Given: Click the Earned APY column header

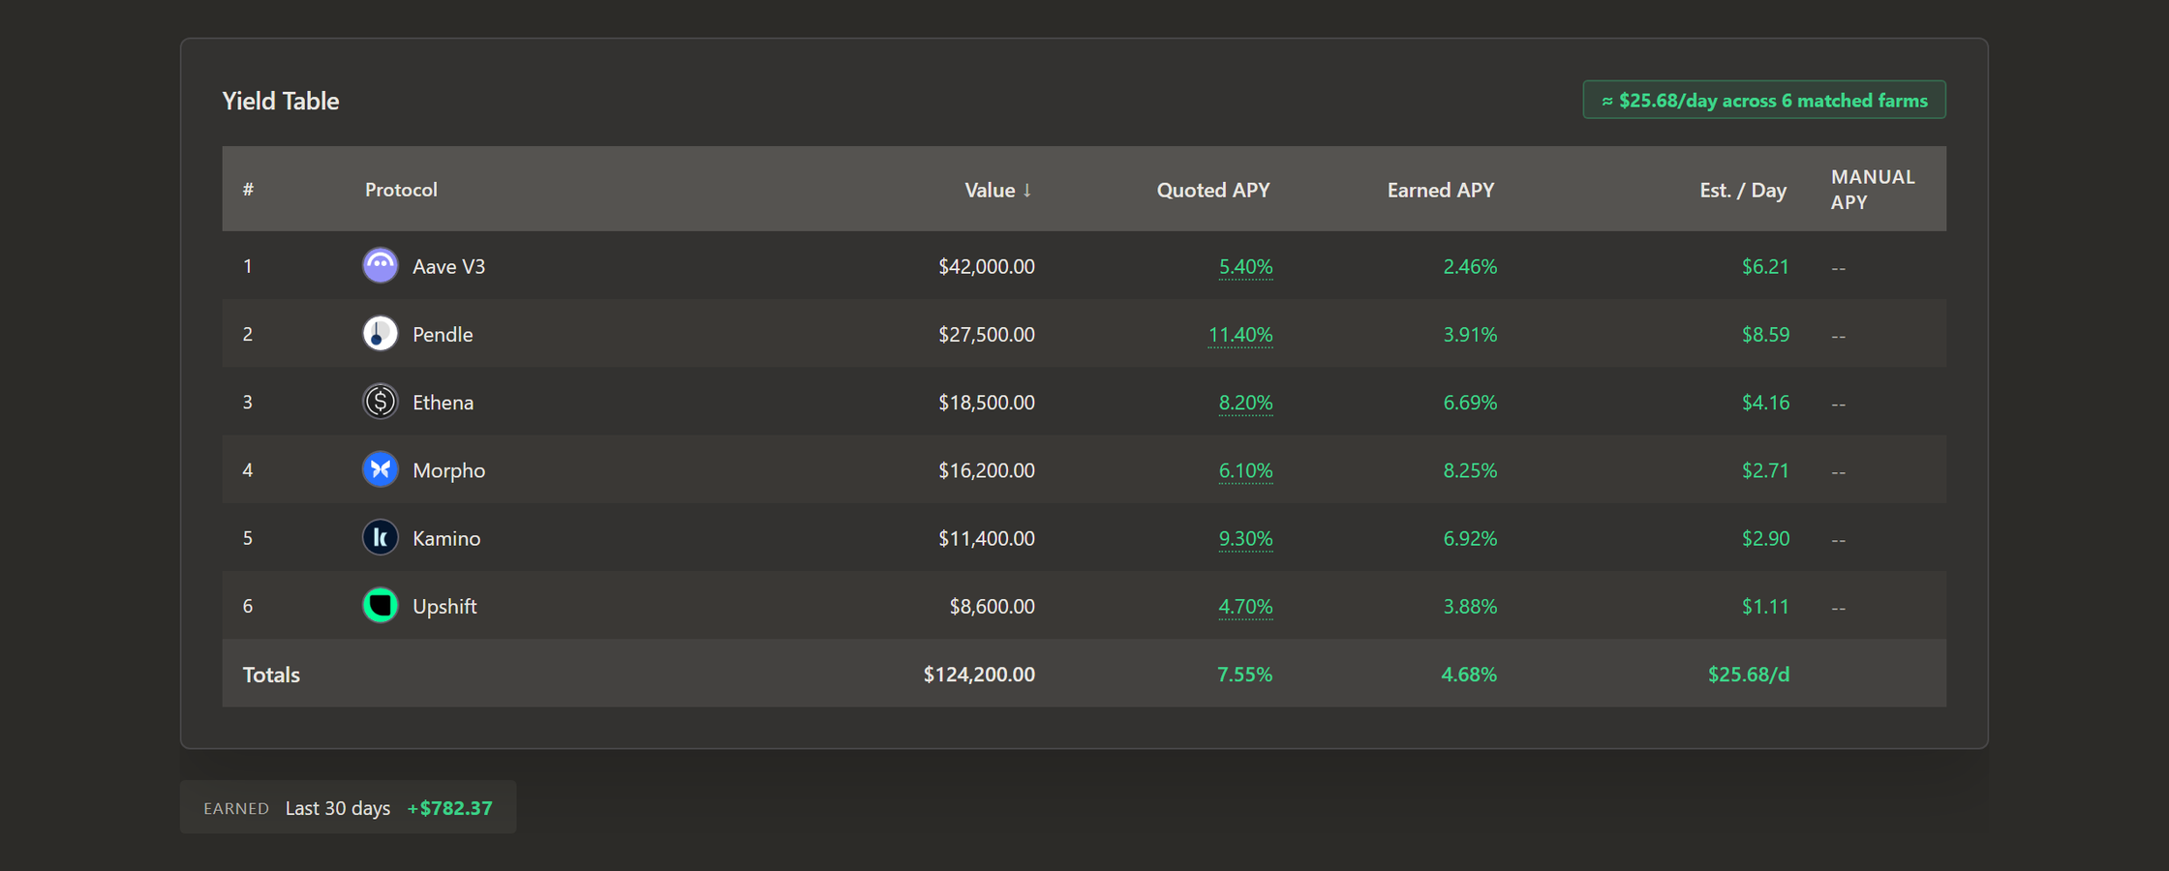Looking at the screenshot, I should click(x=1441, y=190).
